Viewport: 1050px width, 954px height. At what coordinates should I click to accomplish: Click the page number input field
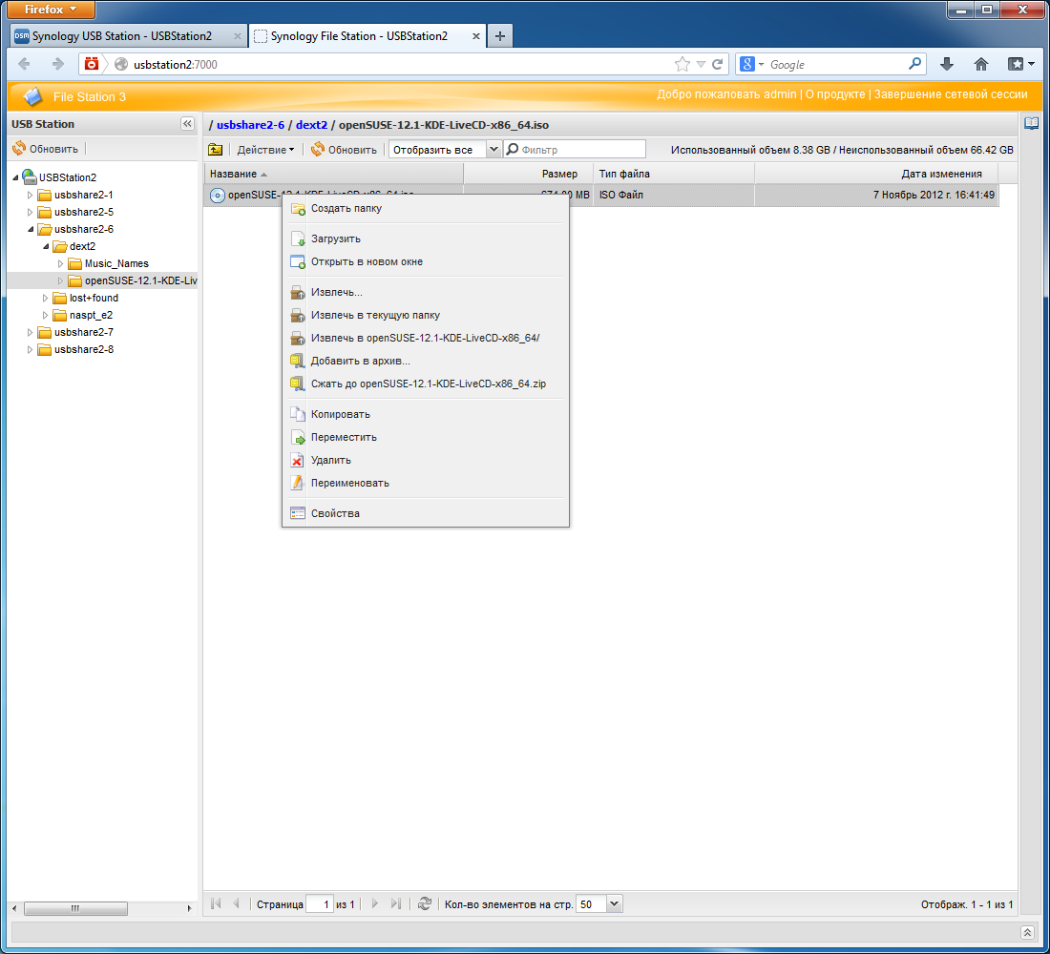point(320,904)
